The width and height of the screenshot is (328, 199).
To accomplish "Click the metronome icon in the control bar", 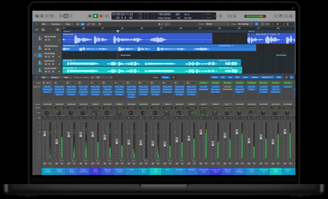I will point(234,16).
